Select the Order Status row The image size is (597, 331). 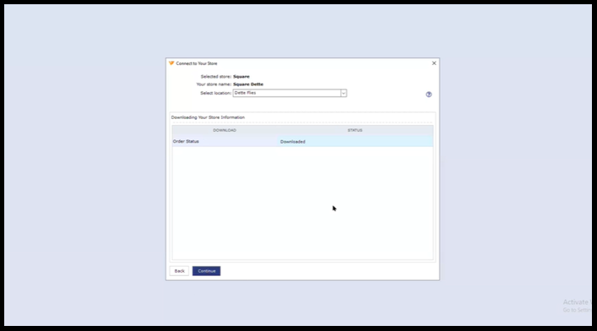click(302, 141)
